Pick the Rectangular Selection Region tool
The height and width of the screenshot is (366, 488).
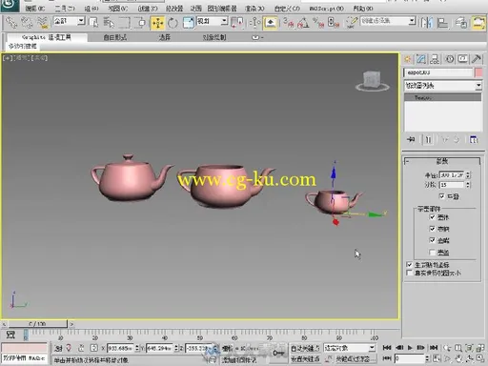point(124,23)
